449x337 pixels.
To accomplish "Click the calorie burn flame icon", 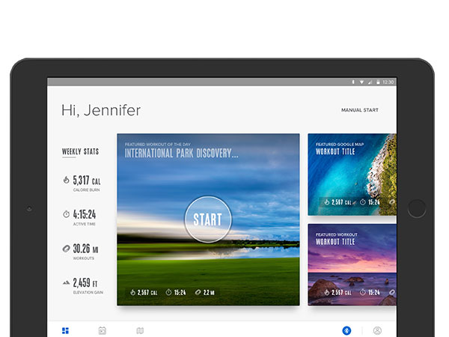I will (66, 180).
